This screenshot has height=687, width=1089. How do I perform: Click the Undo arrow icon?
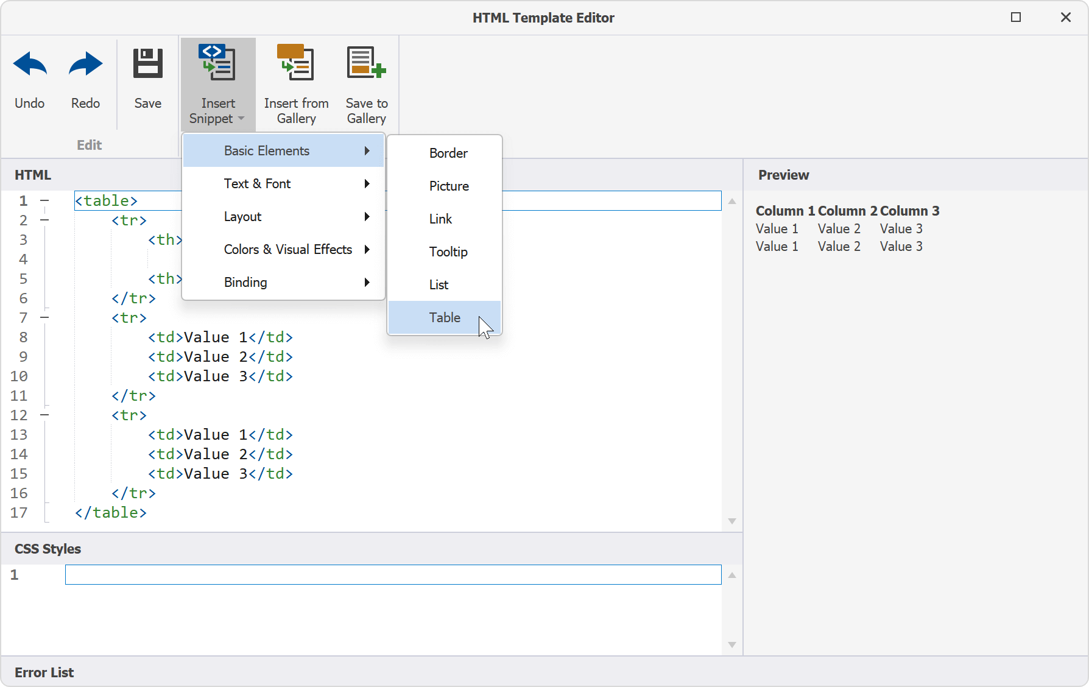click(x=30, y=65)
